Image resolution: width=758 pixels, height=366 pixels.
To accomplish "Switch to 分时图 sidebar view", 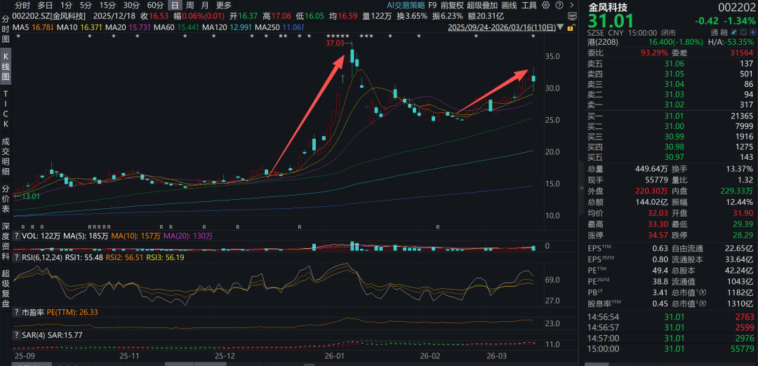I will click(6, 29).
